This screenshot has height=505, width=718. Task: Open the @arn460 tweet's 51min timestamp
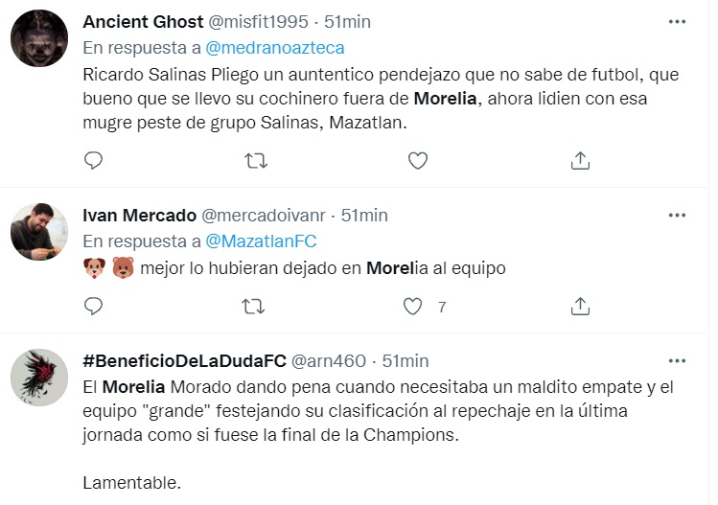(x=406, y=361)
